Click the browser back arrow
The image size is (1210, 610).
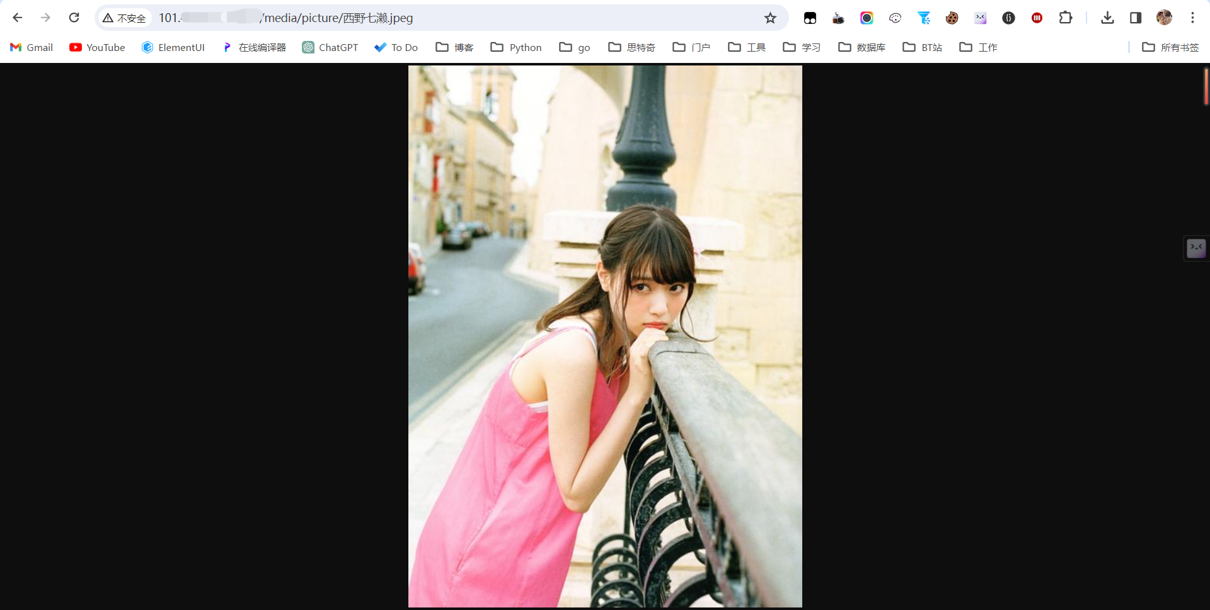tap(18, 18)
